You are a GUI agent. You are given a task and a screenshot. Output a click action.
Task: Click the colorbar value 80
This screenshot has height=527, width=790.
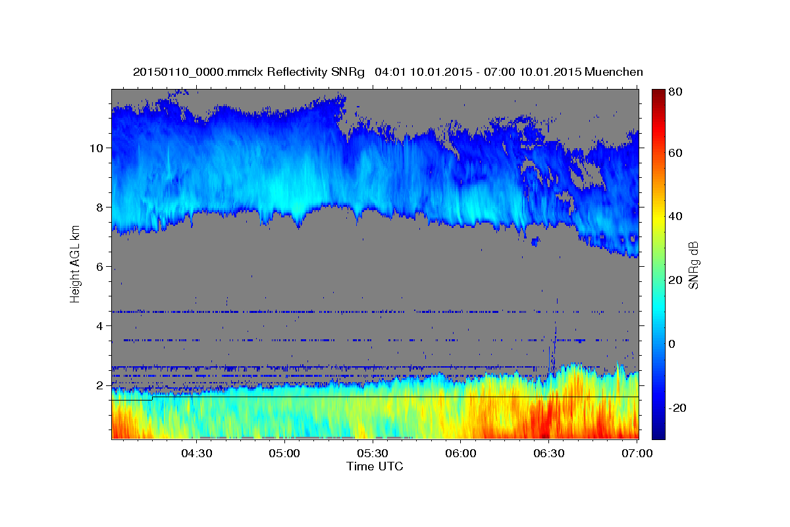click(x=675, y=92)
